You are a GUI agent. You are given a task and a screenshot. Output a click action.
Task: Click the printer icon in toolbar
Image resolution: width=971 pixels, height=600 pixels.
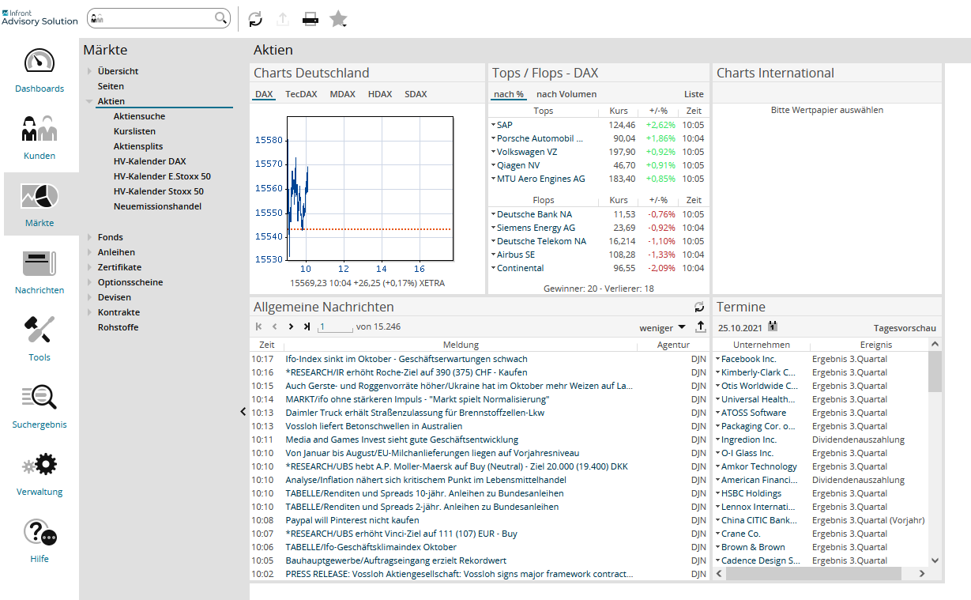[x=310, y=19]
